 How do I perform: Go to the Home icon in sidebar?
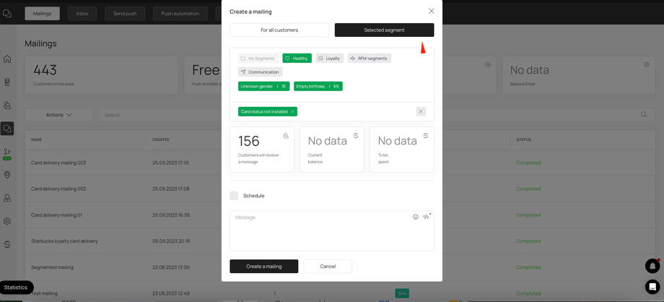[6, 59]
